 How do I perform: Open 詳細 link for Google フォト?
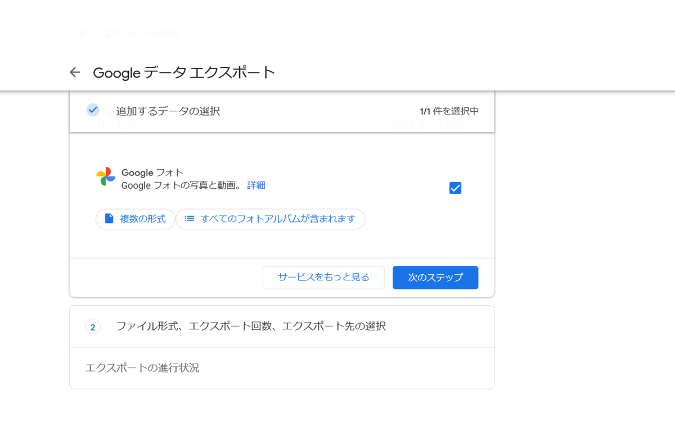(x=256, y=185)
